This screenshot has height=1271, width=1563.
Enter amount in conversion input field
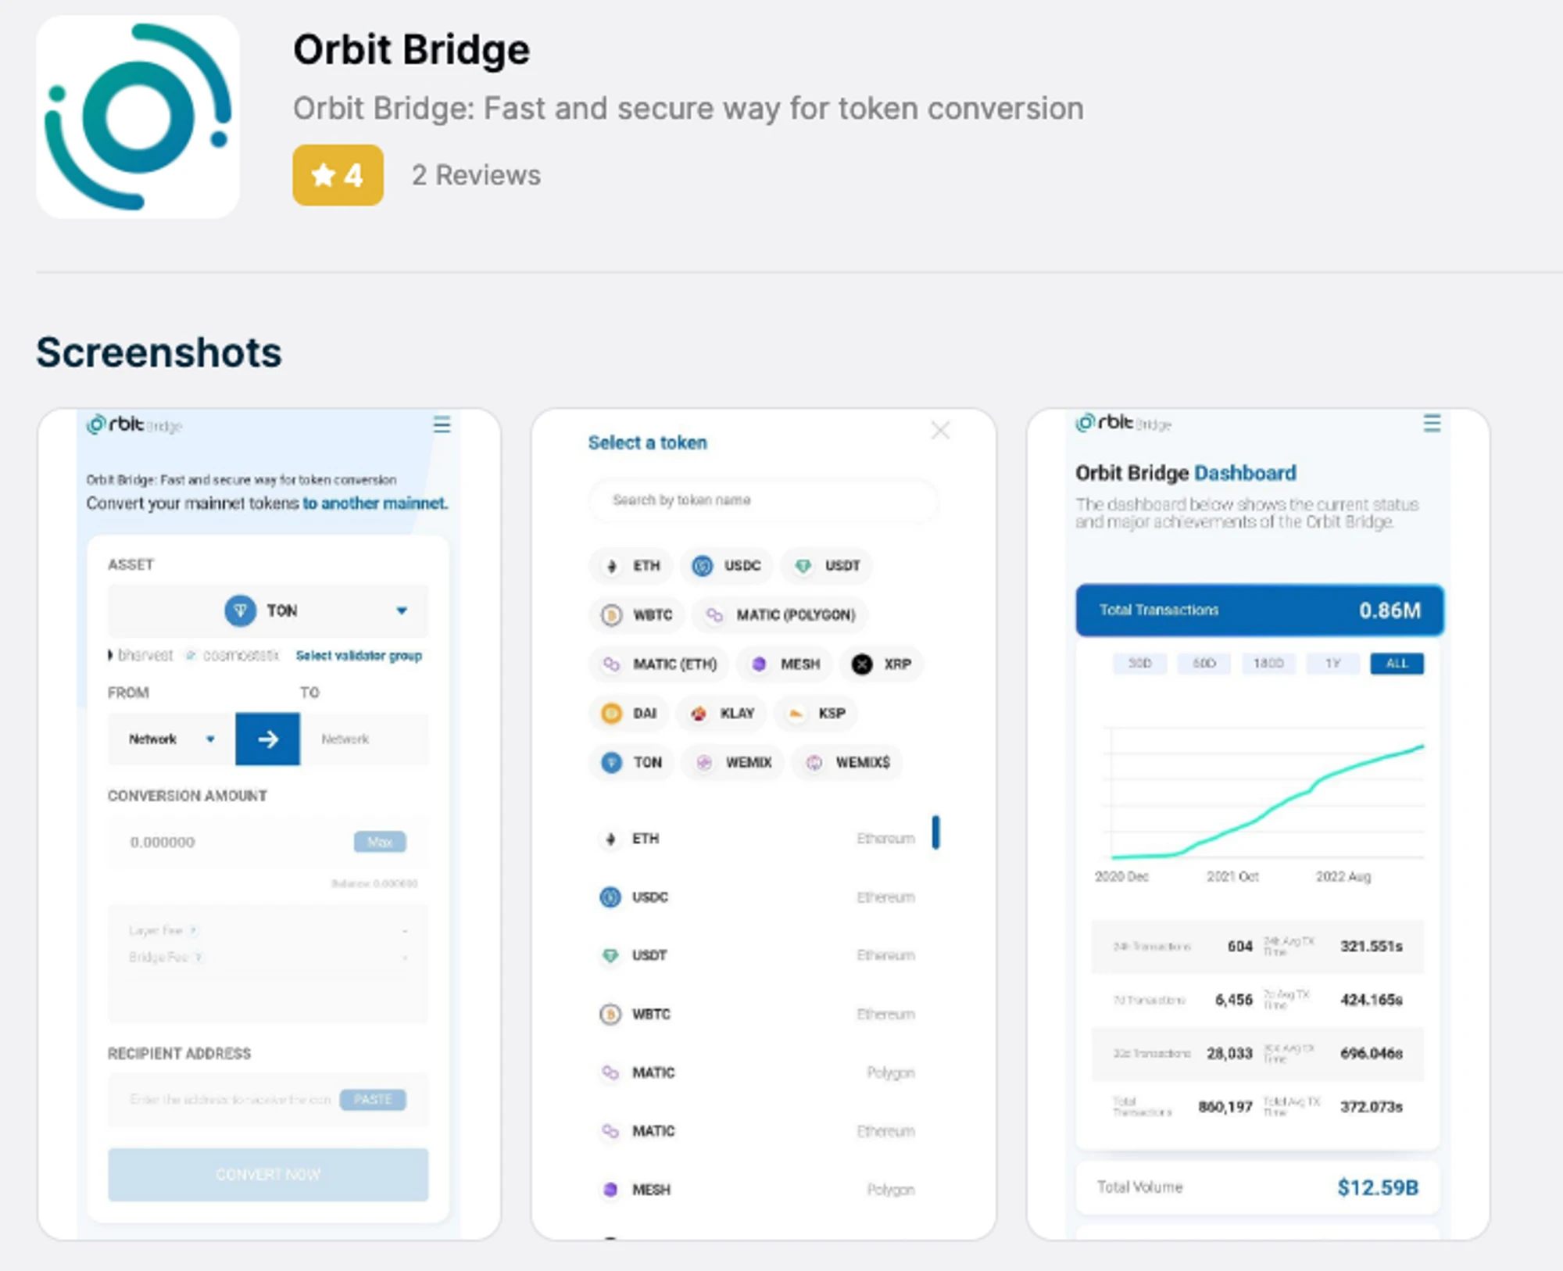click(201, 843)
